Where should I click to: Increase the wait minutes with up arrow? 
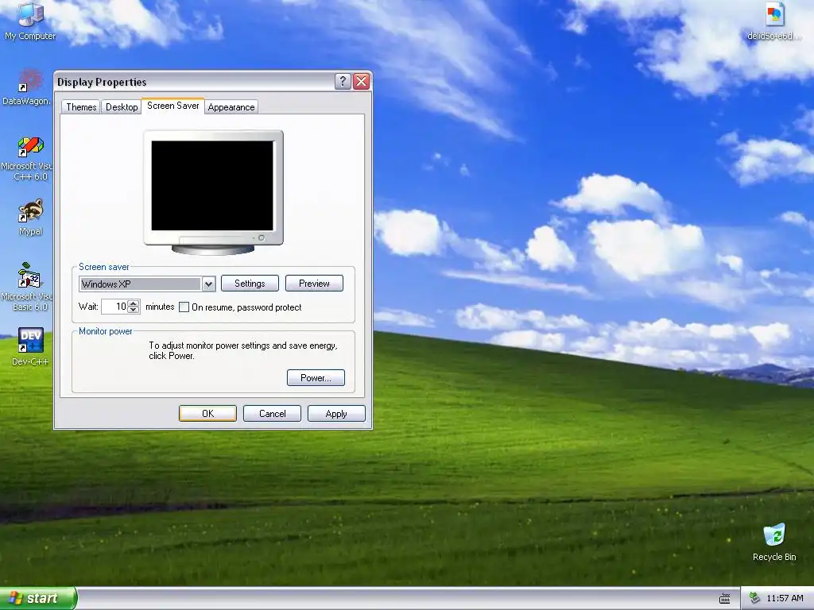(134, 303)
